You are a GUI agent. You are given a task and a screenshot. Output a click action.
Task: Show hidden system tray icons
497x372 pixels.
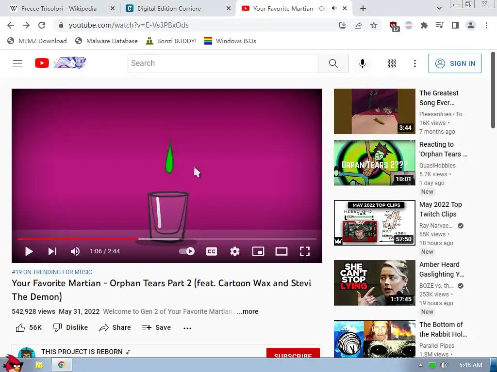pos(420,365)
